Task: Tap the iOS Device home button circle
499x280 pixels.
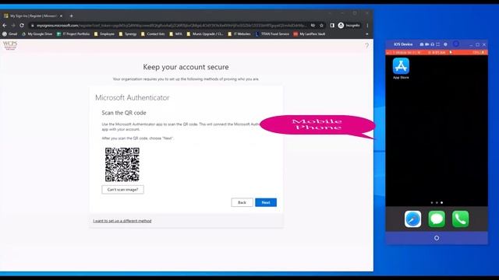Action: (x=437, y=238)
